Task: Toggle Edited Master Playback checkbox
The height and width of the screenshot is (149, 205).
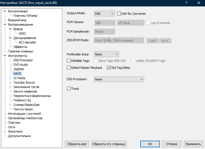Action: coord(69,68)
